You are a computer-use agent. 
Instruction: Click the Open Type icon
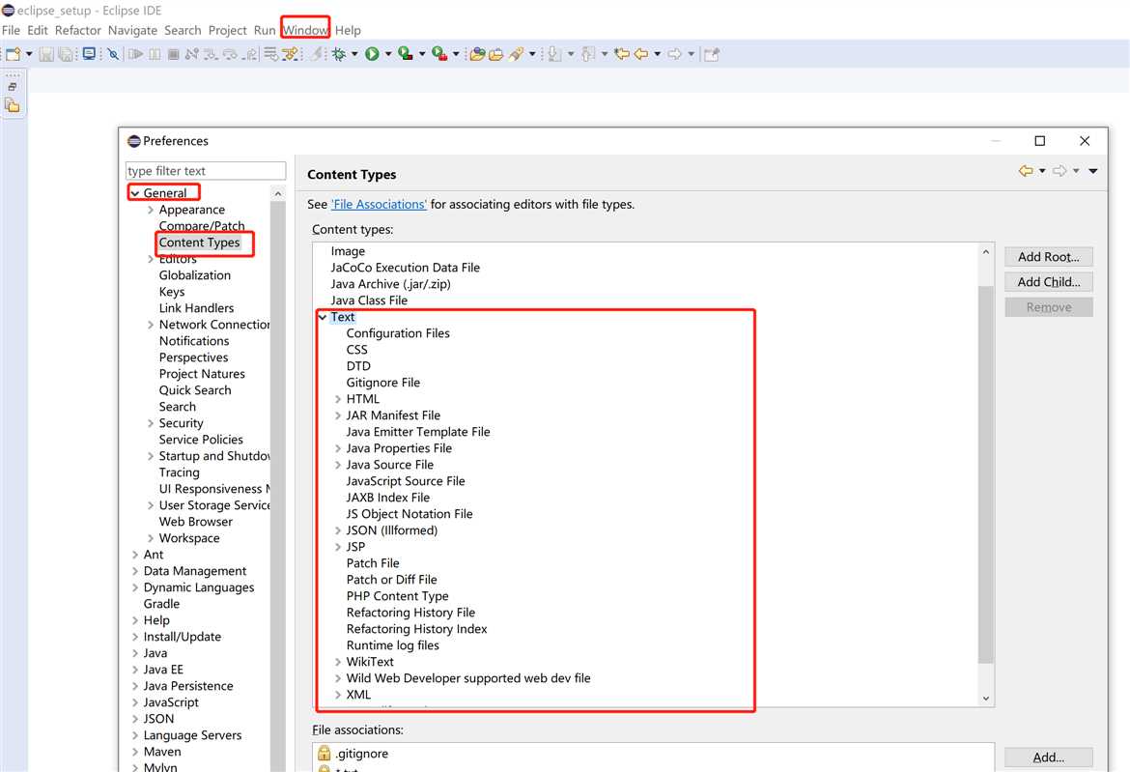coord(477,54)
